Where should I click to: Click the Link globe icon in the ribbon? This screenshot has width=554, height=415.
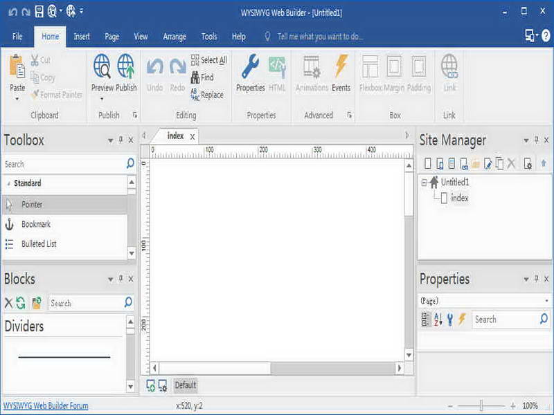pyautogui.click(x=449, y=66)
